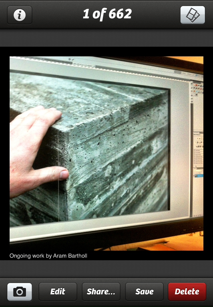This screenshot has height=307, width=213.
Task: Open the photo info panel
Action: point(20,15)
